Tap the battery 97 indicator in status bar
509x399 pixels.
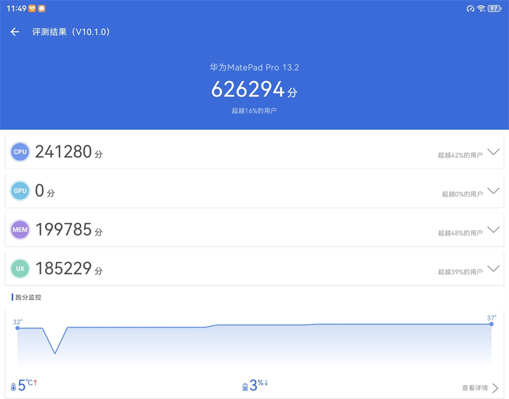[x=494, y=9]
